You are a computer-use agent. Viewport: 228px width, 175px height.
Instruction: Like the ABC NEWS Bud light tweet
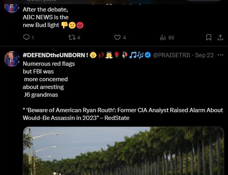pyautogui.click(x=117, y=37)
